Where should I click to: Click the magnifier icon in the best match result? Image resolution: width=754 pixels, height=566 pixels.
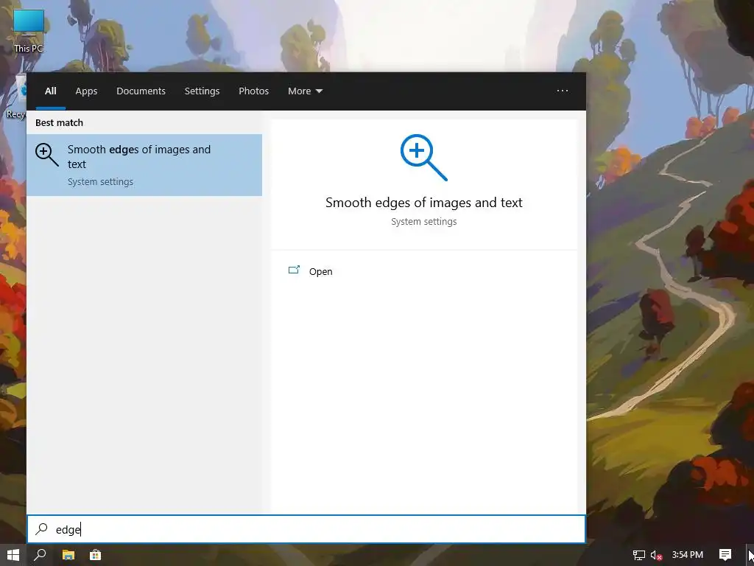pos(46,155)
